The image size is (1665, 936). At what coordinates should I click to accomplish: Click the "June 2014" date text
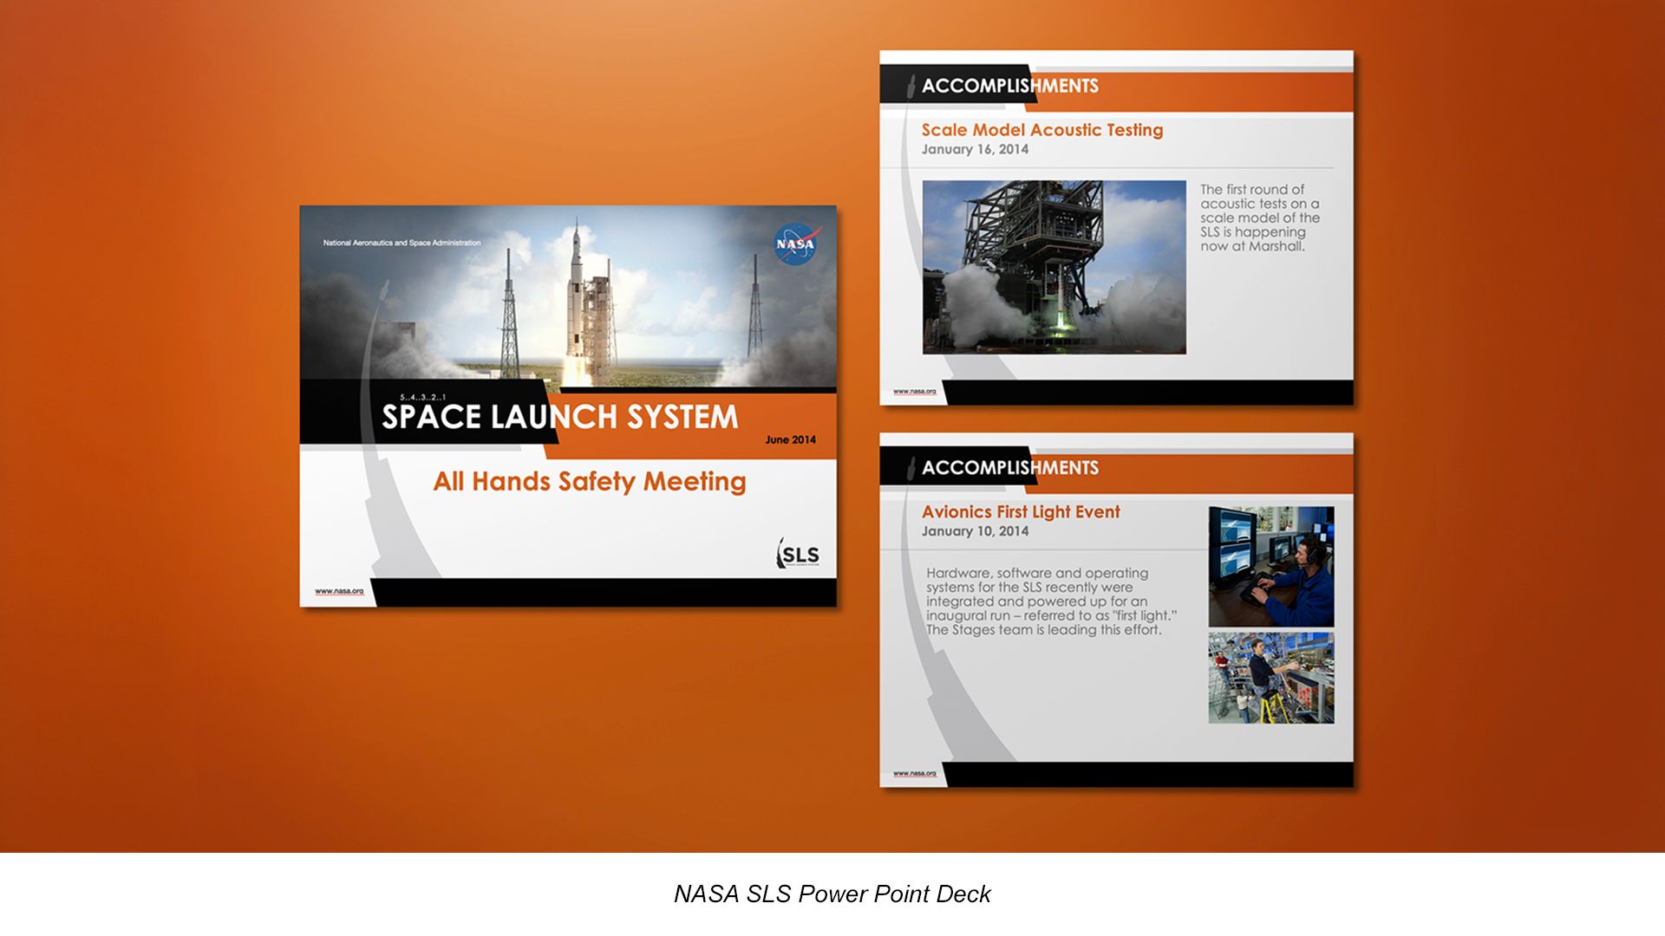790,439
